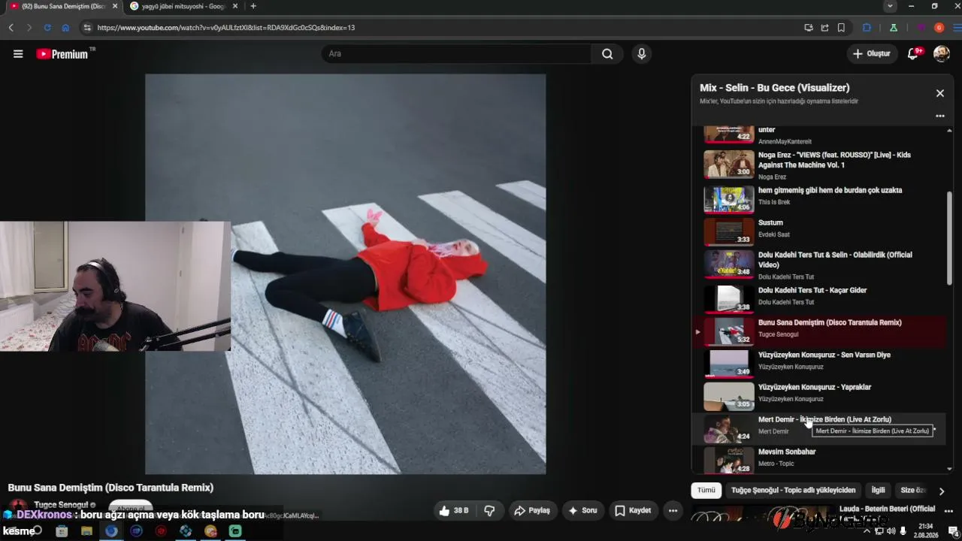Image resolution: width=962 pixels, height=541 pixels.
Task: Open Lauda - Beterin Beteri recommended video
Action: [x=887, y=509]
